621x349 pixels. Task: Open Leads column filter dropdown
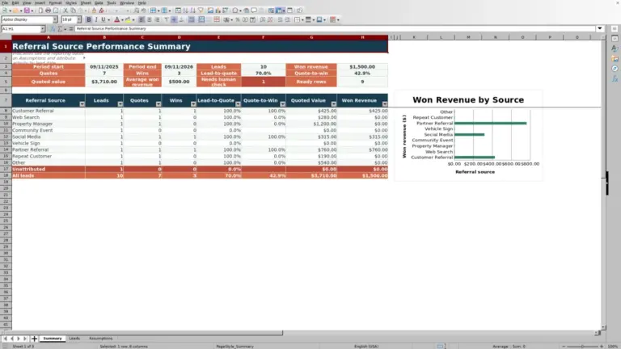(120, 104)
